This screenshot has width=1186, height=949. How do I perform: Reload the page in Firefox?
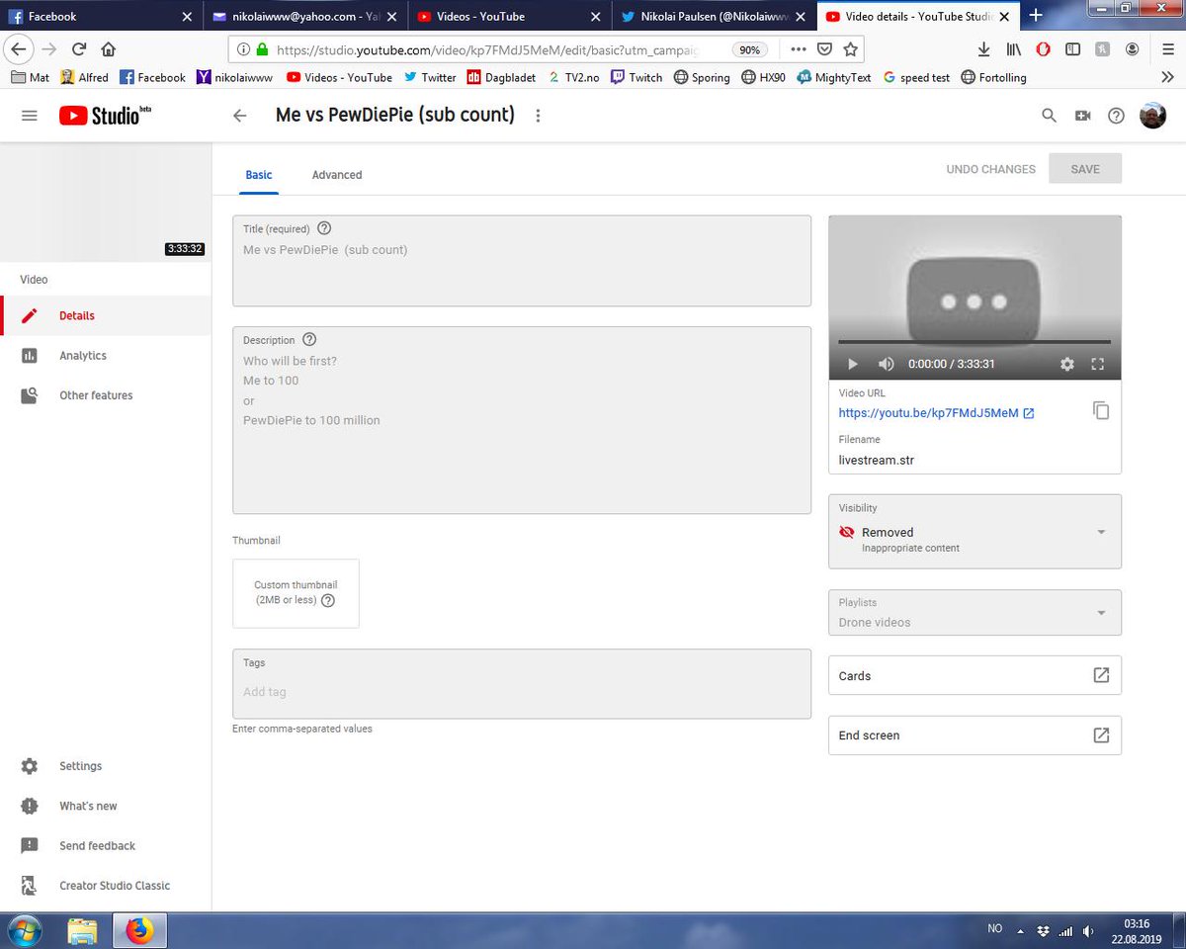[x=79, y=49]
